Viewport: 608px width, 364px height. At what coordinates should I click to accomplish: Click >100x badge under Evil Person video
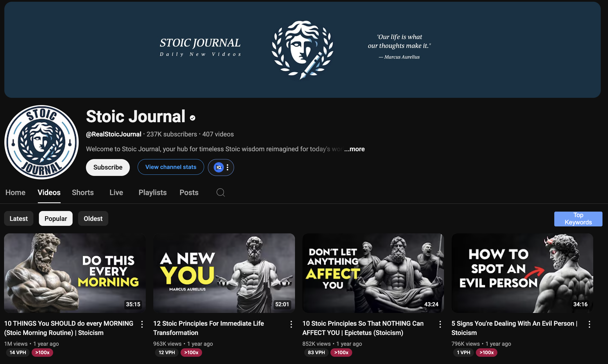click(x=487, y=352)
